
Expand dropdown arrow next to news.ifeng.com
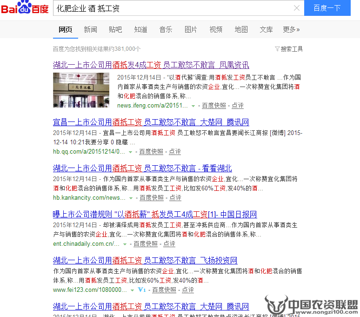(x=193, y=106)
